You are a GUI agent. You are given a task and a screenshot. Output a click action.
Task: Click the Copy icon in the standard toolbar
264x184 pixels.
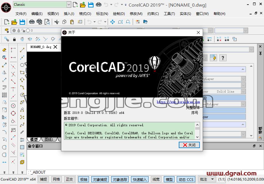[64, 22]
